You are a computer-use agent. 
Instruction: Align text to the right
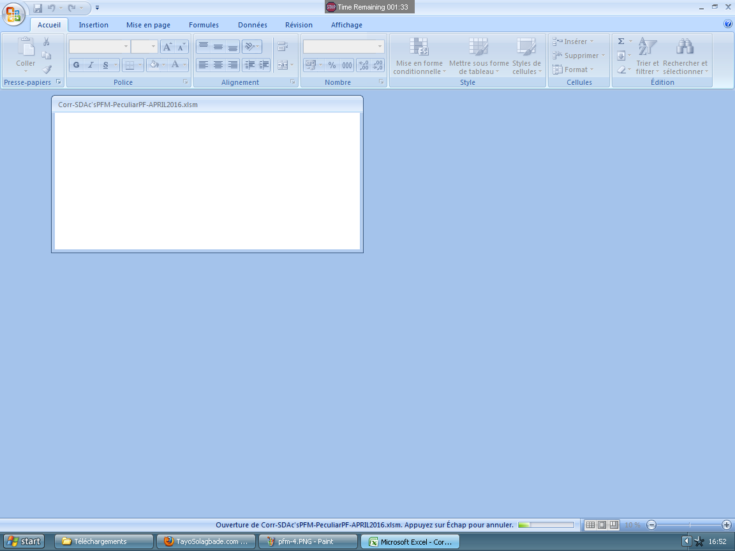(232, 65)
